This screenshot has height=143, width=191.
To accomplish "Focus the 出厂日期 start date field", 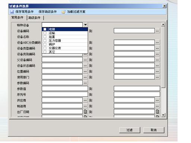I will click(x=62, y=112).
